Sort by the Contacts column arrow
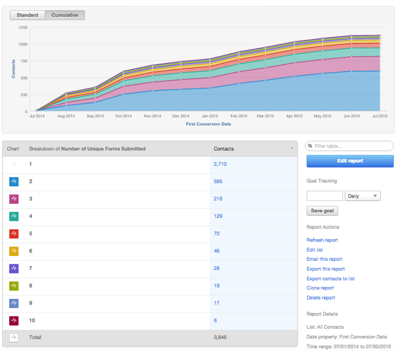Image resolution: width=403 pixels, height=351 pixels. pyautogui.click(x=292, y=148)
